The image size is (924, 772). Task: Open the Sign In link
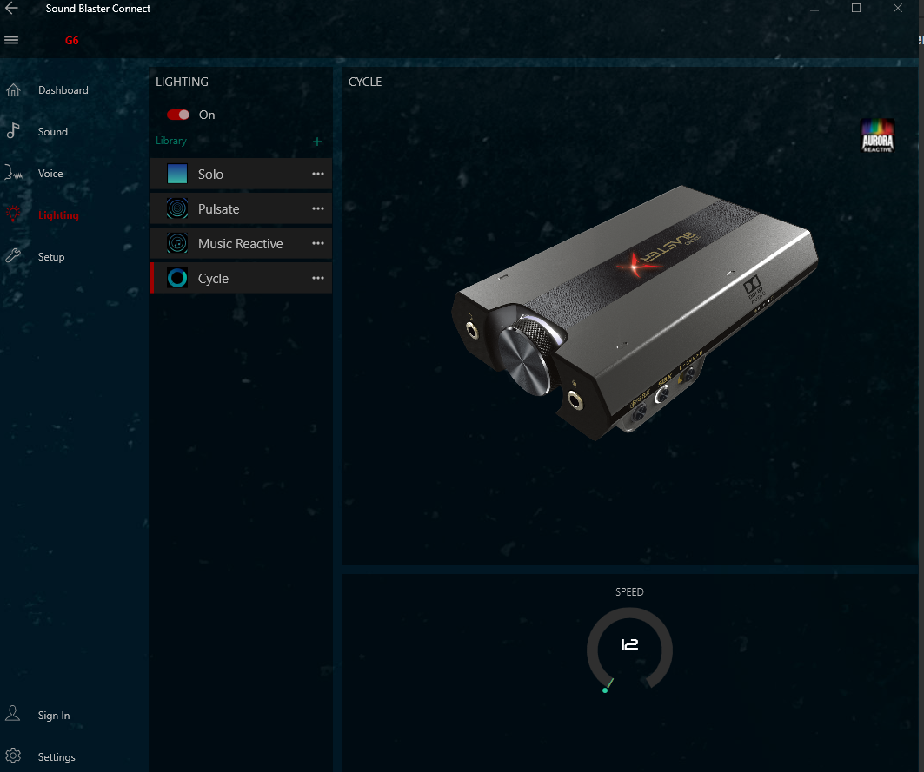pos(54,716)
